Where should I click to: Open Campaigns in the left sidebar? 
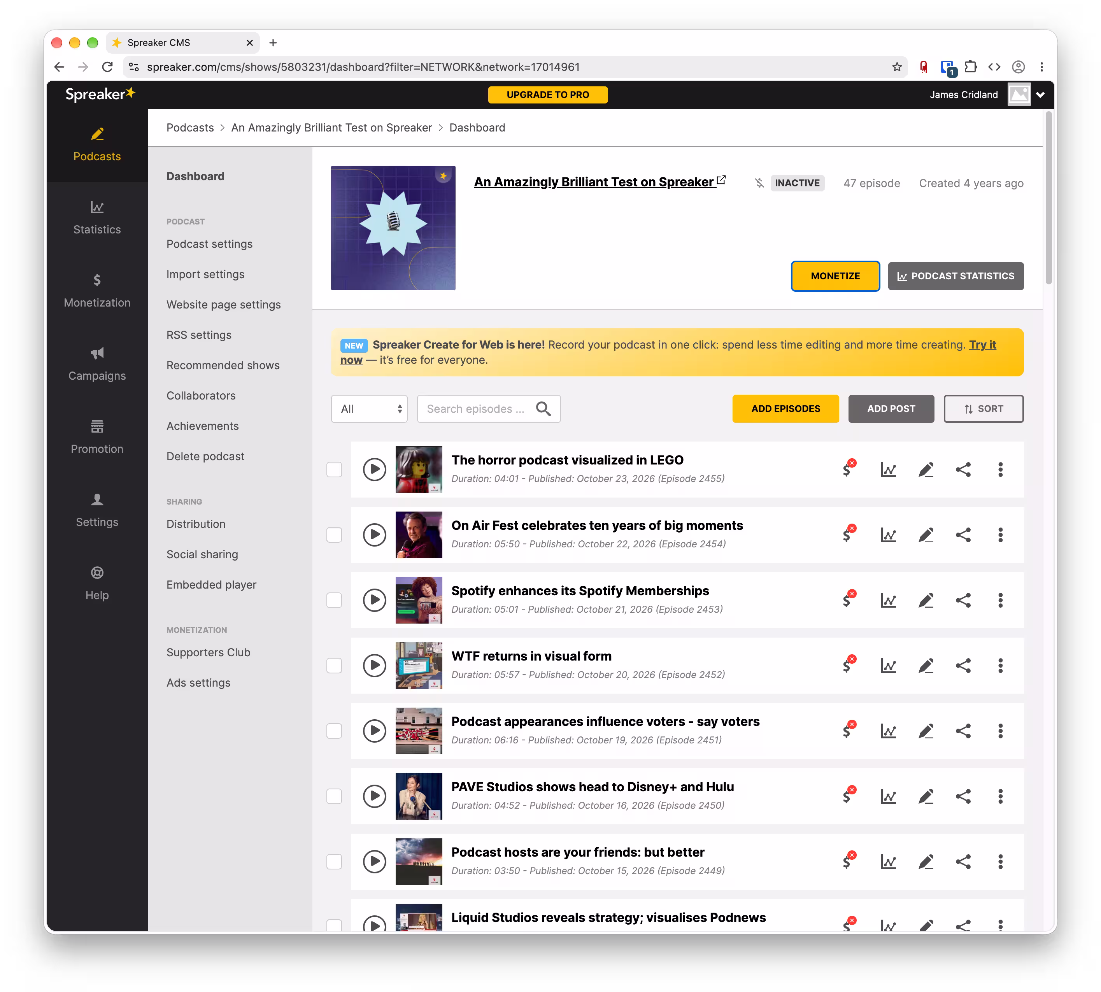97,364
